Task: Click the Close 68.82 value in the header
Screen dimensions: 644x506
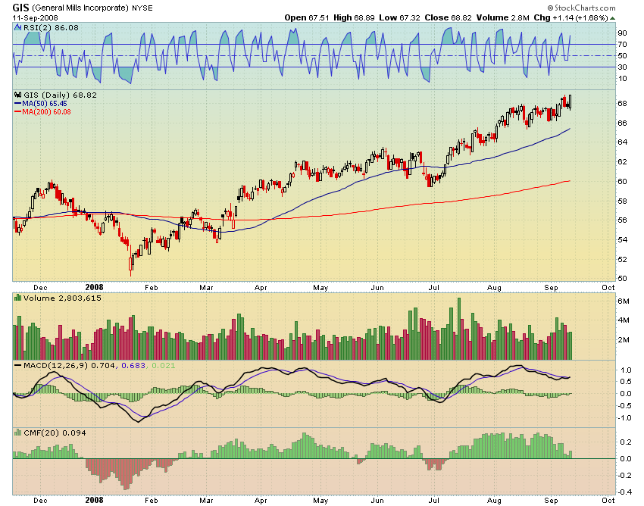Action: click(448, 17)
